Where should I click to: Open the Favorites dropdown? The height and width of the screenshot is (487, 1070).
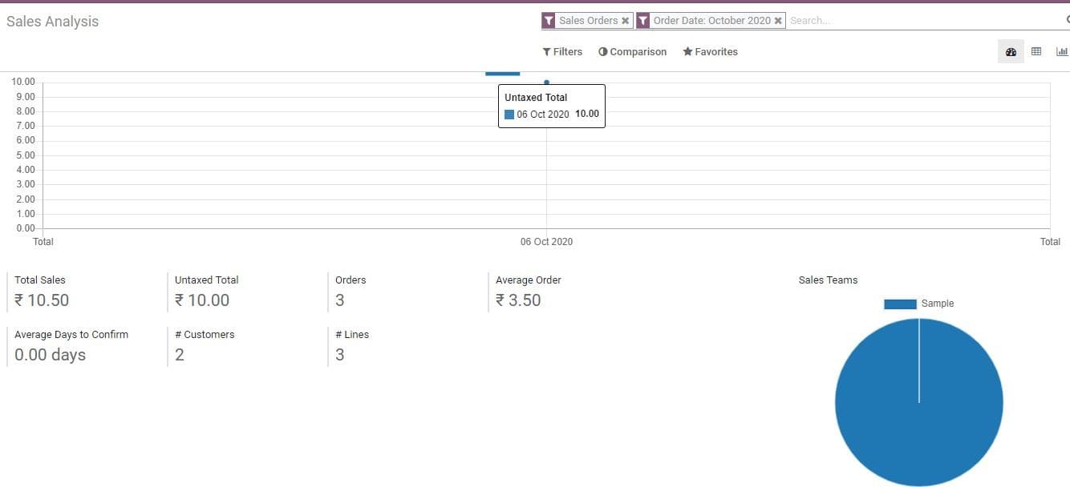pyautogui.click(x=715, y=51)
